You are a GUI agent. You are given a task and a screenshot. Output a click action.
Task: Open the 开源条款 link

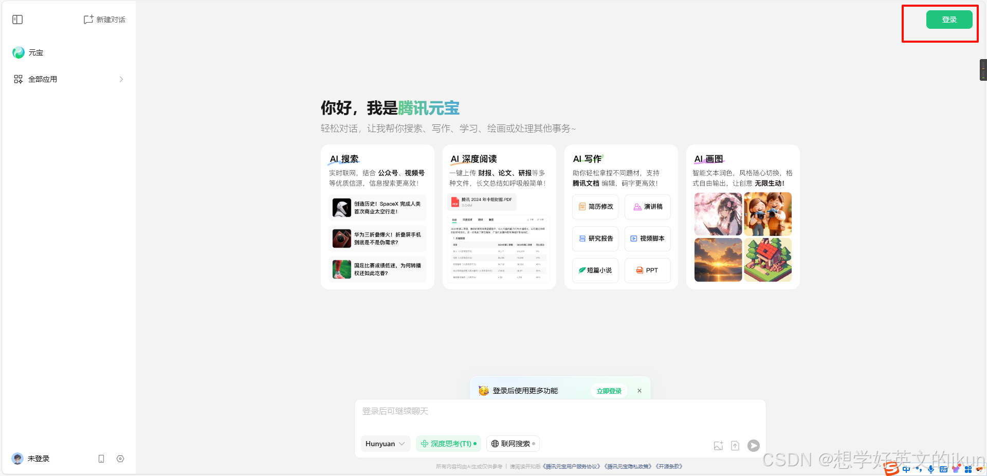point(669,467)
